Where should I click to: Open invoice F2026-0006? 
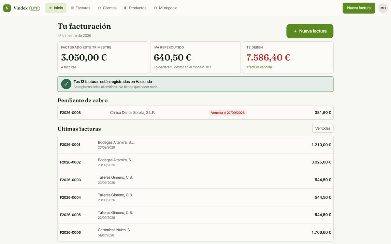coord(195,232)
